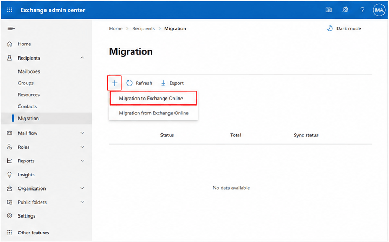This screenshot has width=389, height=242.
Task: Expand the Roles chevron
Action: point(82,147)
